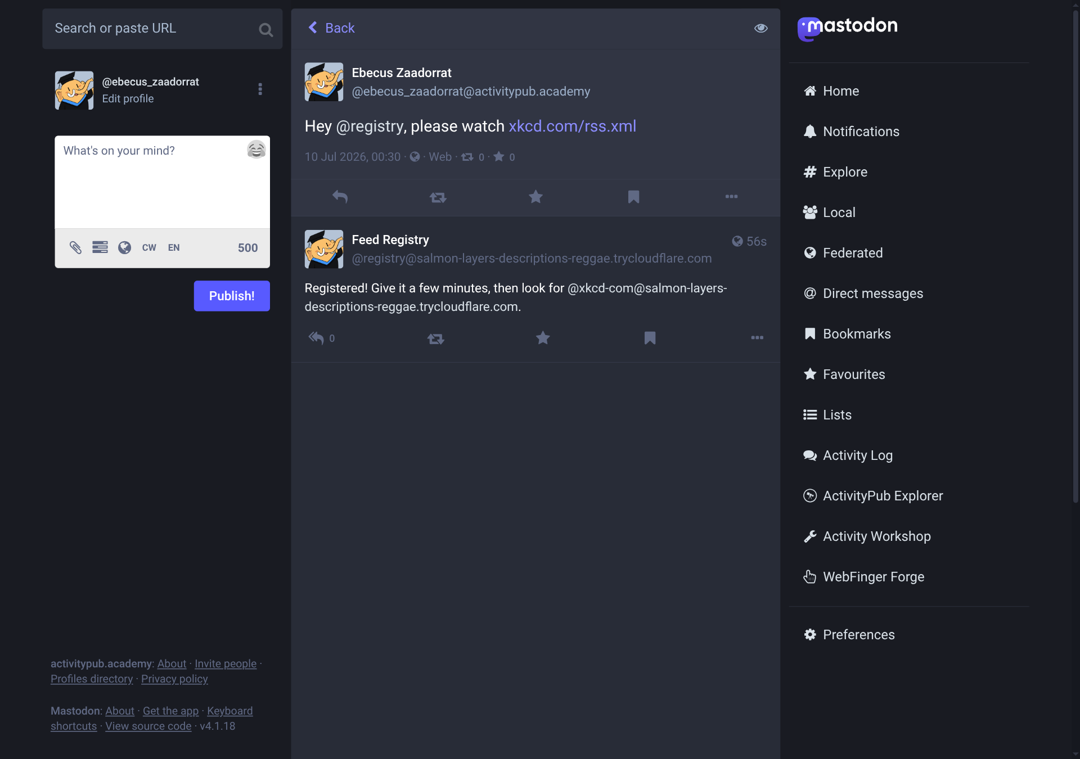
Task: Reply-all to the Feed Registry post
Action: pyautogui.click(x=316, y=338)
